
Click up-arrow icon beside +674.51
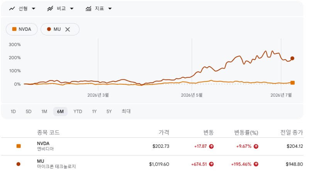click(211, 164)
